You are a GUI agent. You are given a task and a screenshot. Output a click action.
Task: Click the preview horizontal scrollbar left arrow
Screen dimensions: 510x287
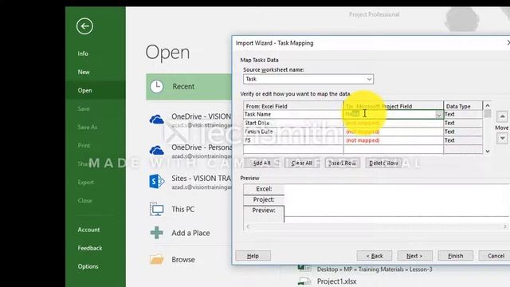248,226
